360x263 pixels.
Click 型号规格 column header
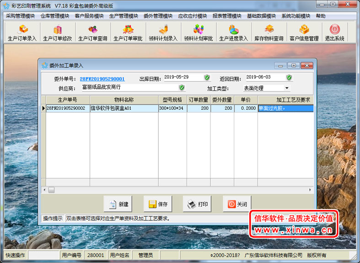172,100
